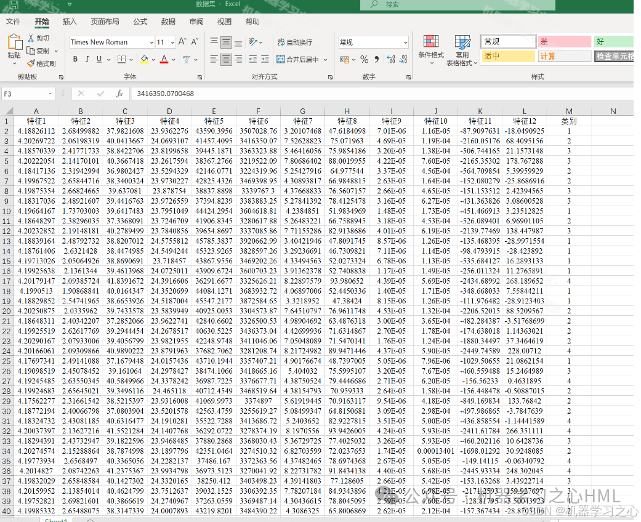Screen dimensions: 641x522
Task: Expand the Merge and Center dropdown arrow
Action: coord(325,60)
